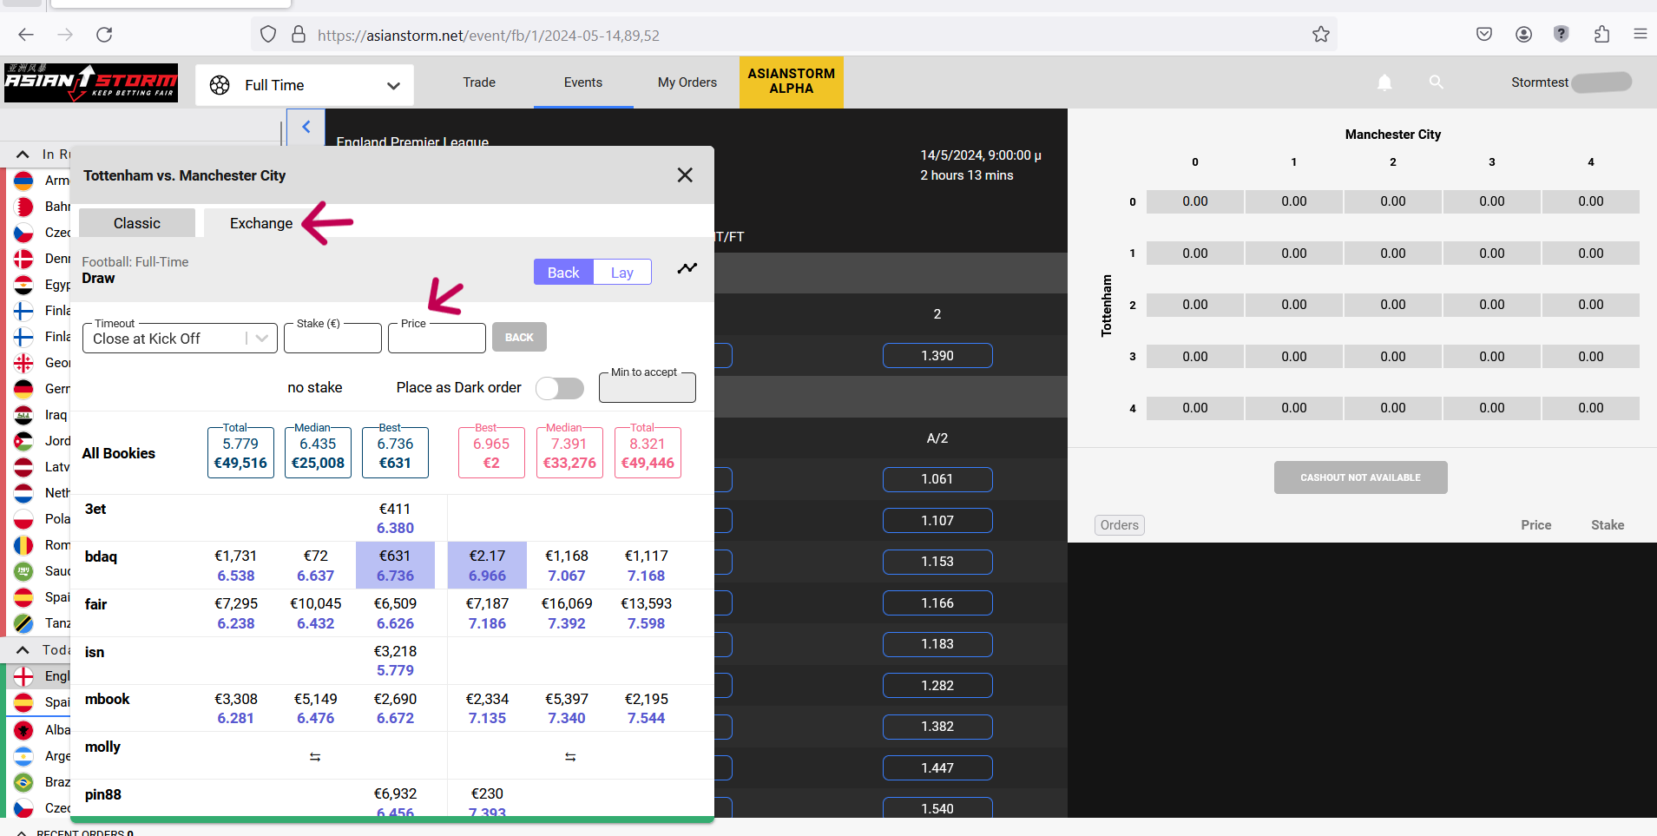
Task: Select the Lay option
Action: coord(622,273)
